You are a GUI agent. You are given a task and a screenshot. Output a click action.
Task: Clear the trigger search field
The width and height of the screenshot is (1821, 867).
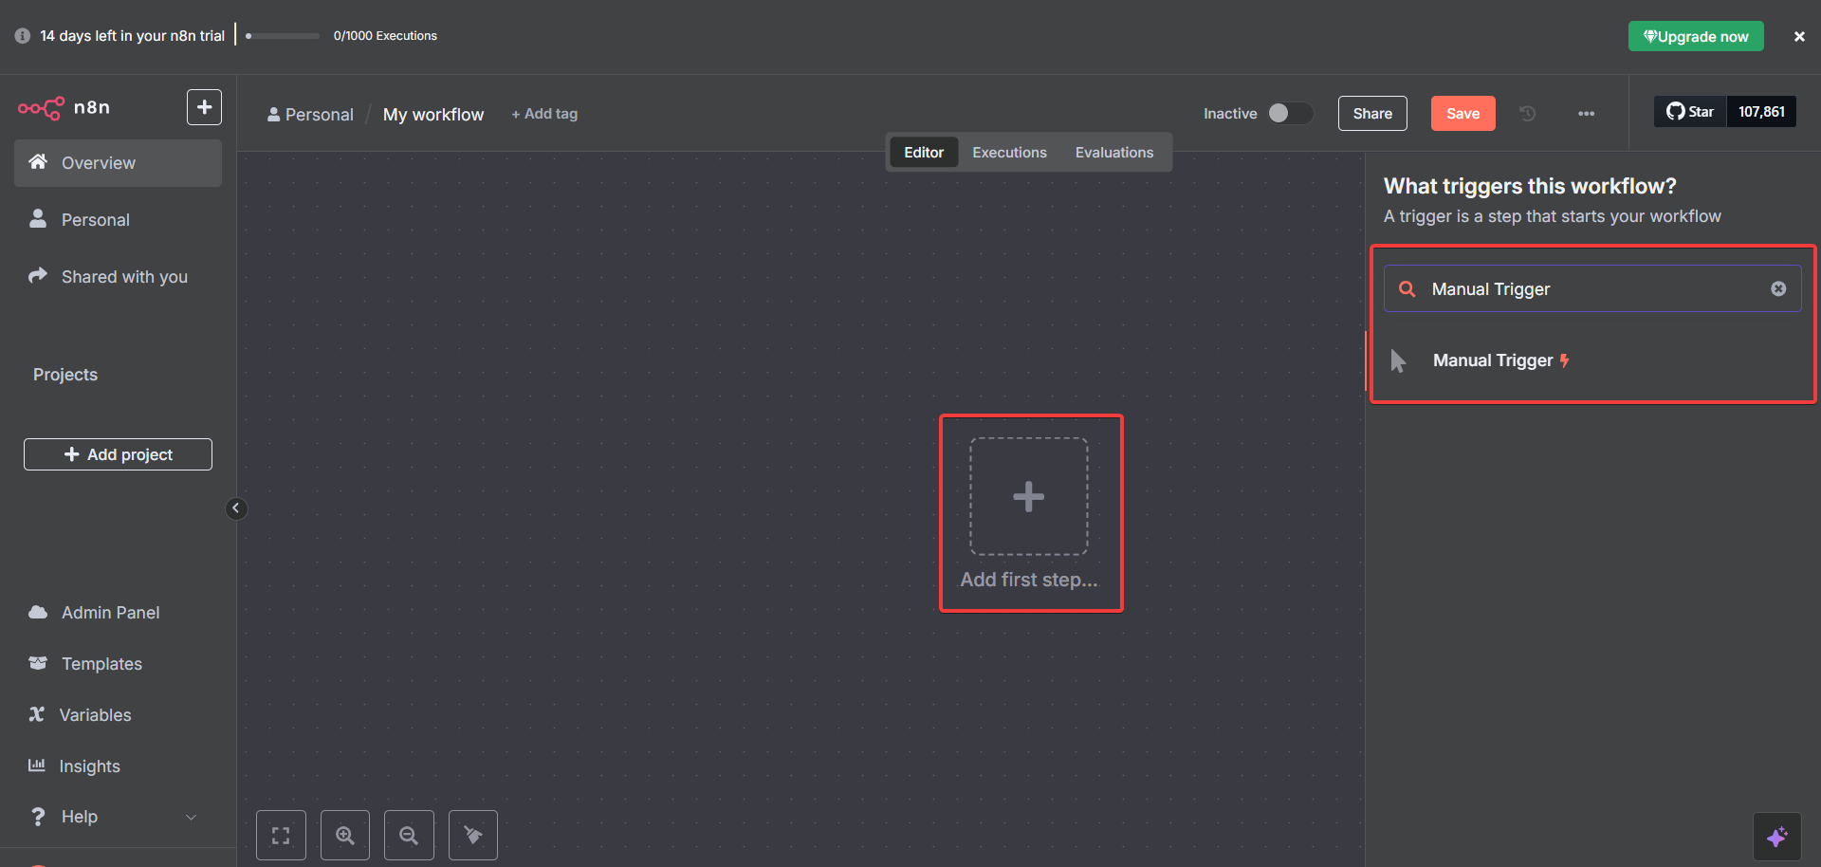pos(1778,288)
